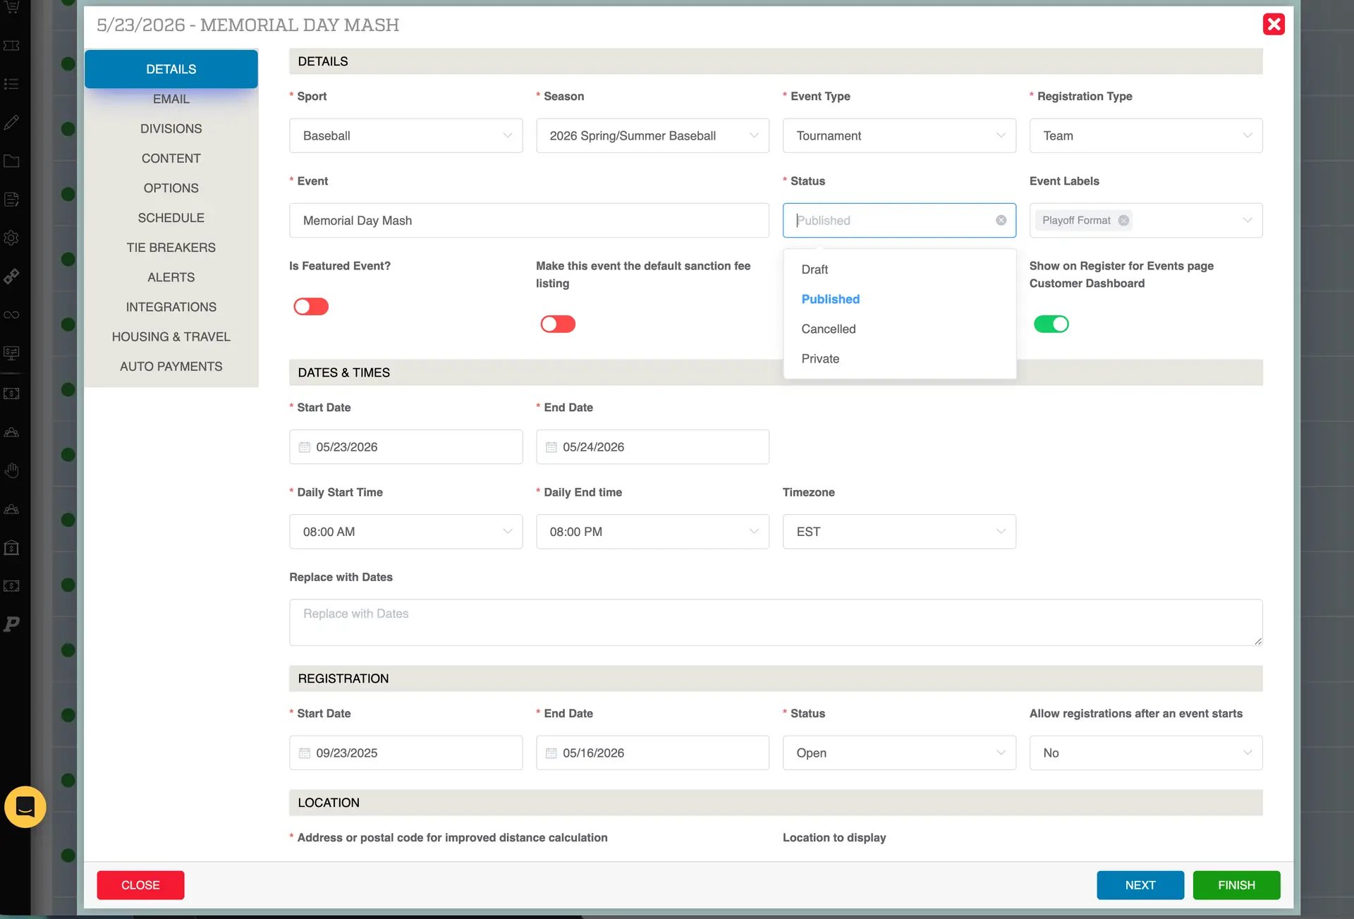Click the green FINISH button

[1236, 885]
